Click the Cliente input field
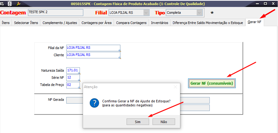 click(x=93, y=55)
